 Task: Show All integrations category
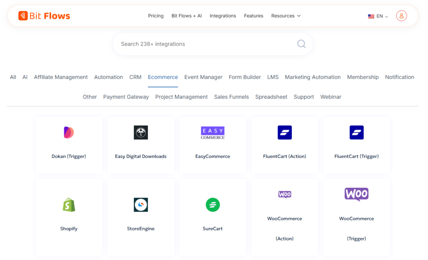(x=13, y=77)
